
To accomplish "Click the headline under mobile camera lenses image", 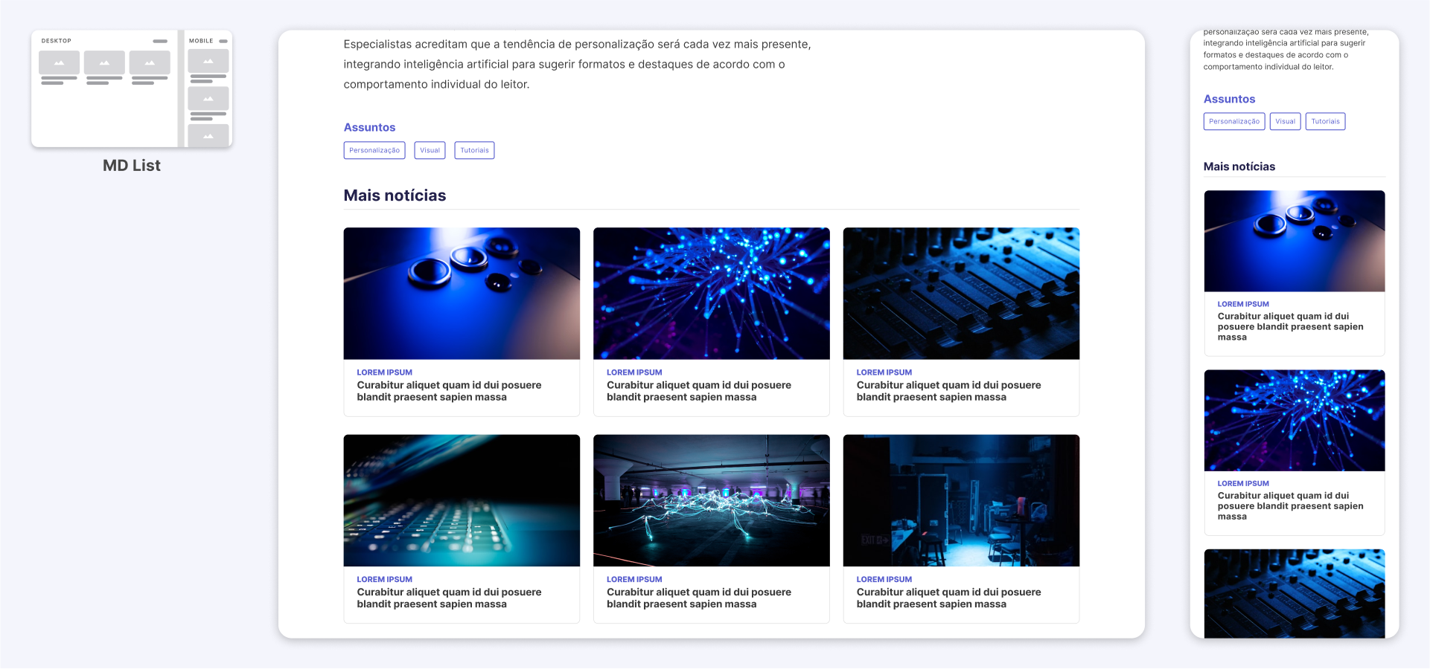I will pos(1291,326).
